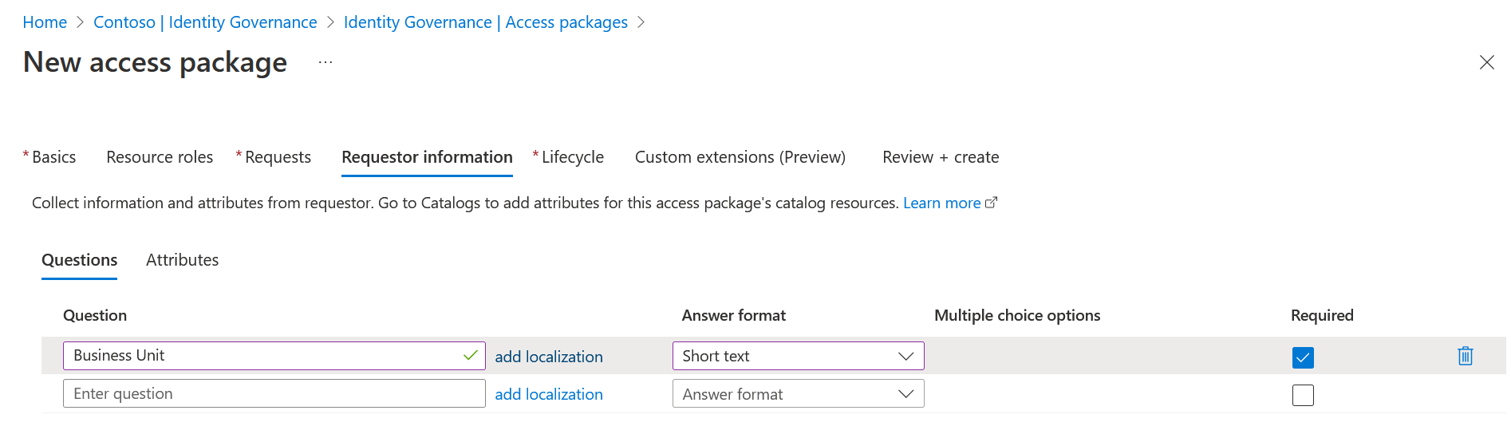The width and height of the screenshot is (1511, 434).
Task: Delete the Business Unit question row
Action: click(1465, 356)
